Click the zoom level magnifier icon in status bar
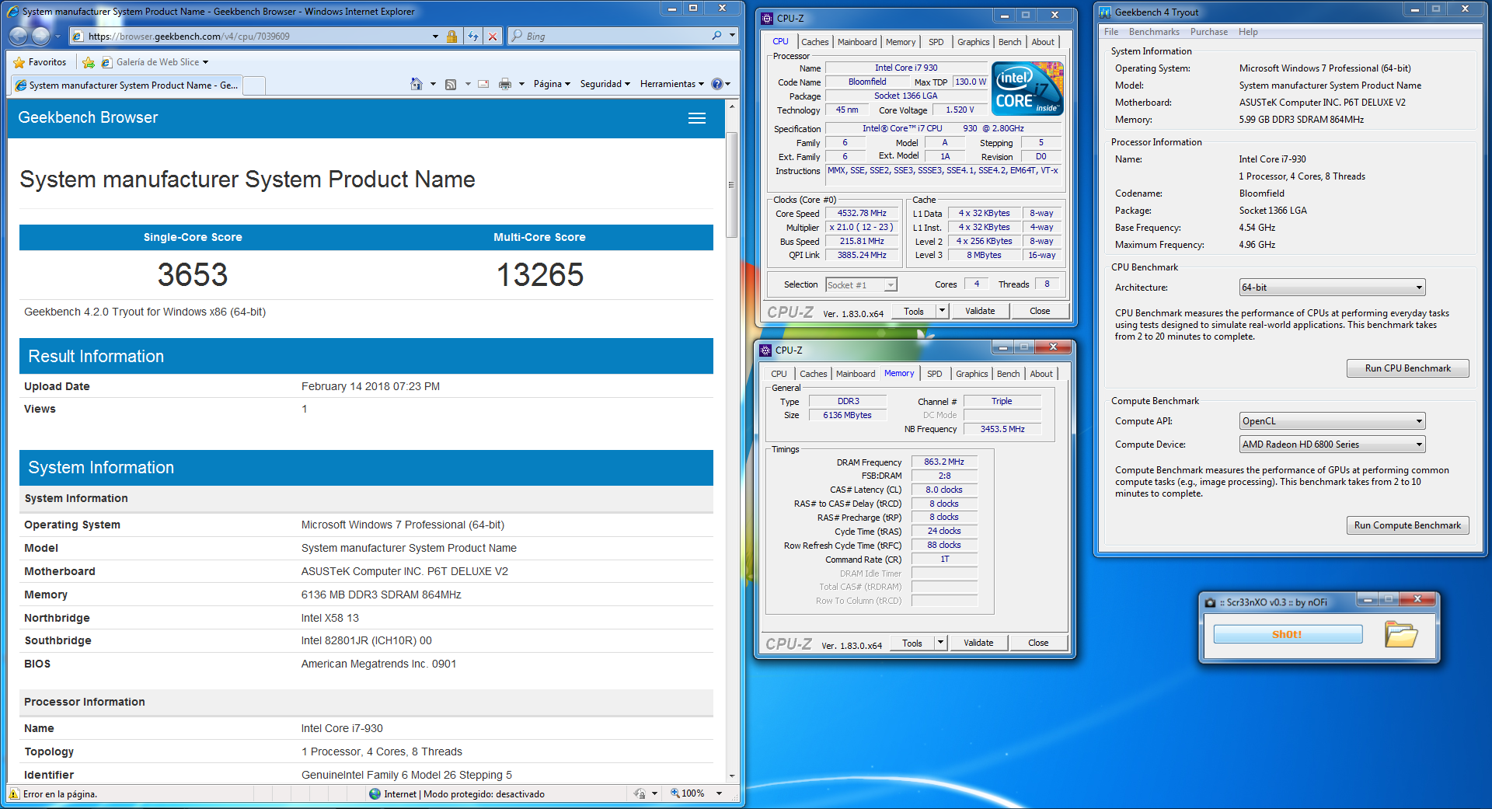Screen dimensions: 1492x809 pos(675,793)
